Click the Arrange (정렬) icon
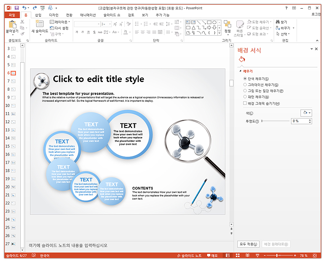The height and width of the screenshot is (262, 325). (x=227, y=24)
